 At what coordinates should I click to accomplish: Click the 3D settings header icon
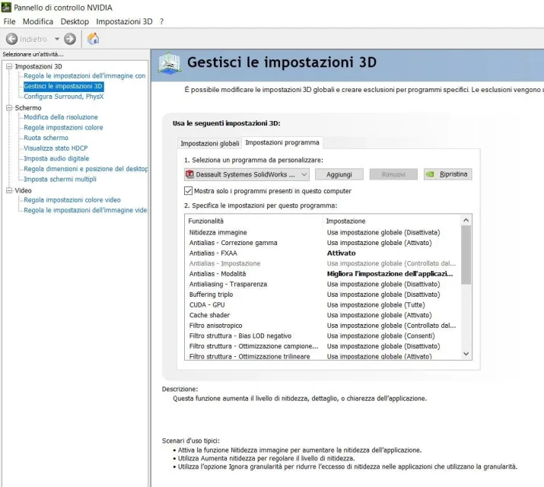(170, 63)
